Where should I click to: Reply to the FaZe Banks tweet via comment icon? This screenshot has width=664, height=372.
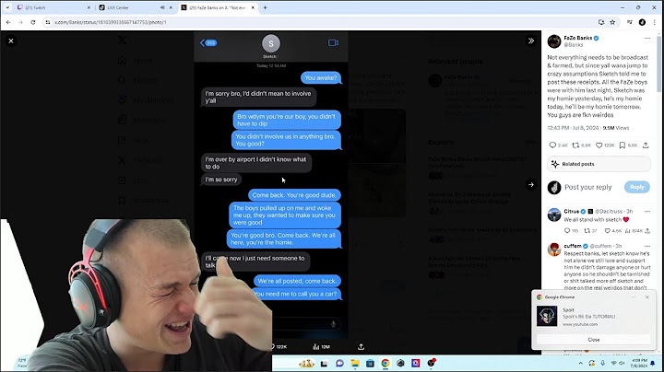tap(552, 145)
